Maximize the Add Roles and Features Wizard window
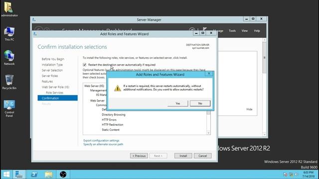The height and width of the screenshot is (179, 319). pos(203,33)
